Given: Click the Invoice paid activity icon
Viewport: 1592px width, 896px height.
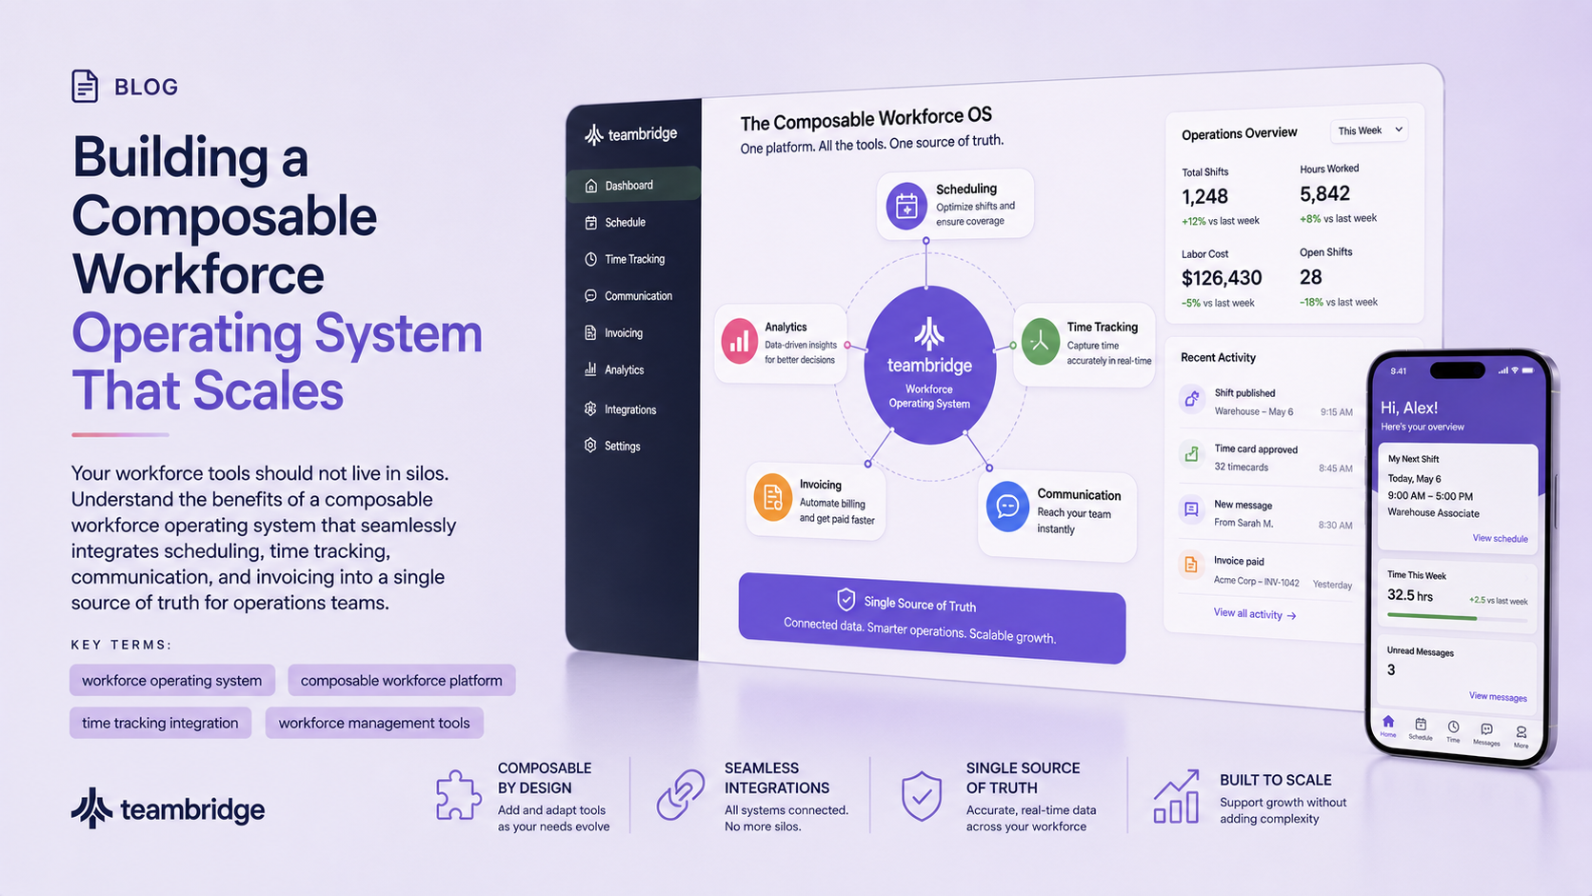Looking at the screenshot, I should pos(1191,565).
